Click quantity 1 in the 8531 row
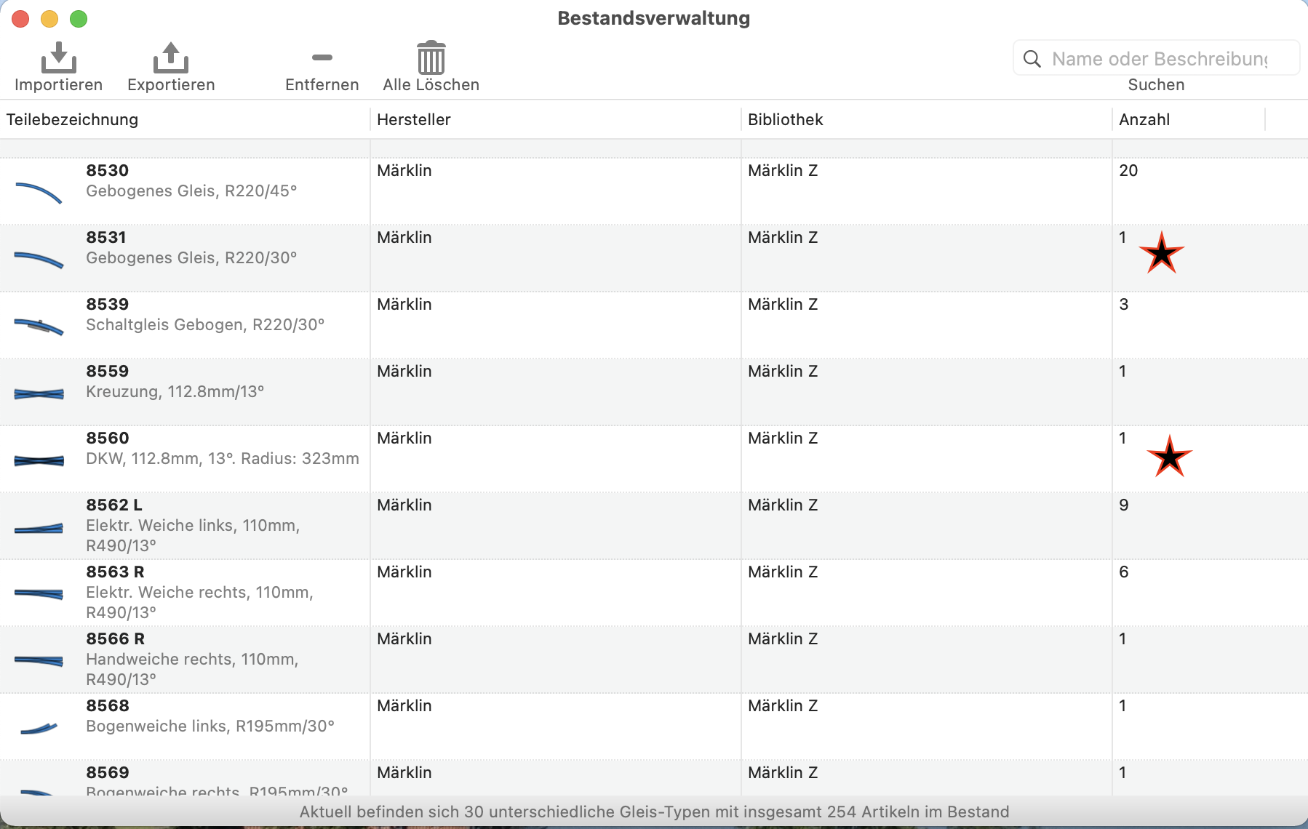The height and width of the screenshot is (829, 1308). click(x=1123, y=238)
